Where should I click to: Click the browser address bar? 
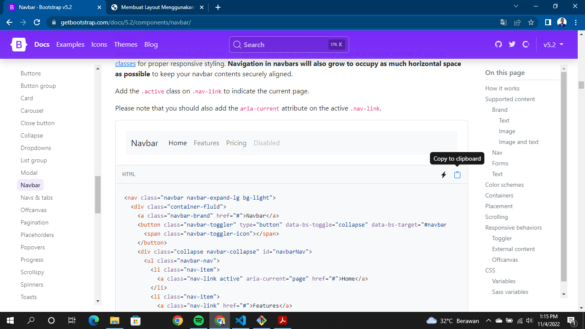(274, 22)
